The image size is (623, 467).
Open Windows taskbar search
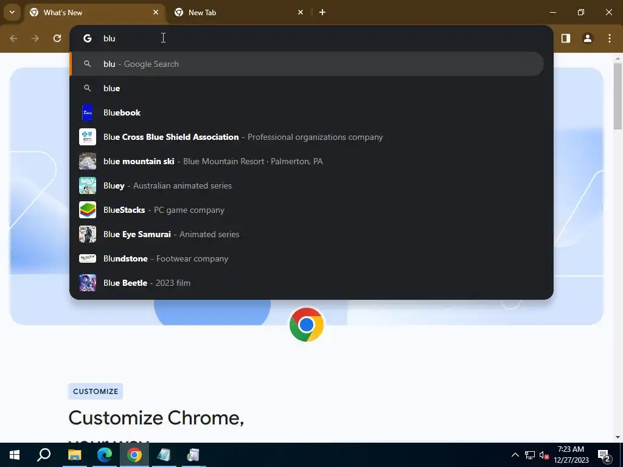tap(44, 455)
